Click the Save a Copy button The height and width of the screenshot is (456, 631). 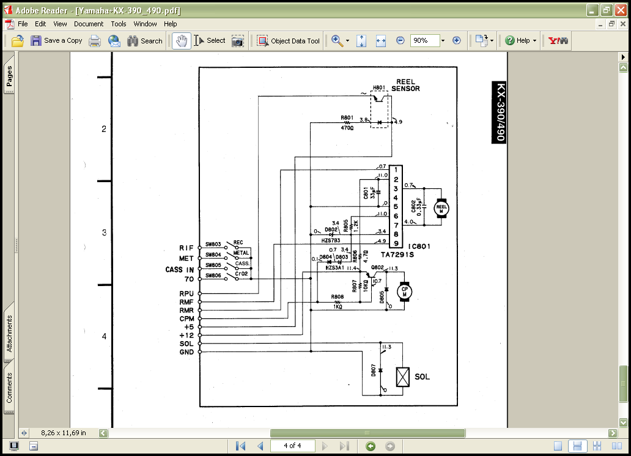[x=56, y=41]
